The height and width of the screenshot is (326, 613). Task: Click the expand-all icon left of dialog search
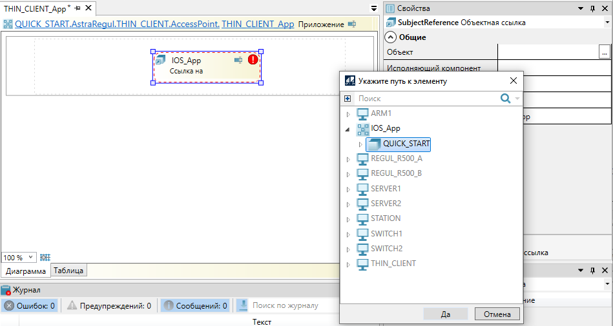coord(348,99)
